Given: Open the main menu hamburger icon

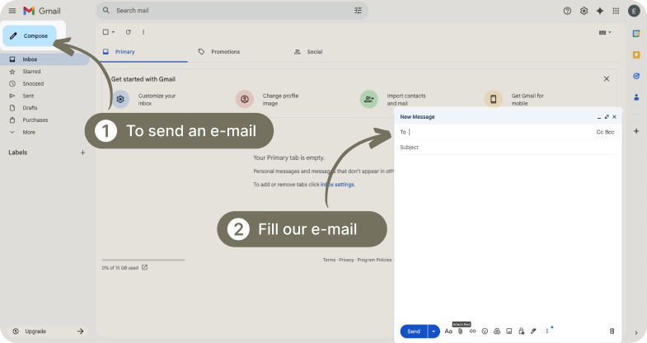Looking at the screenshot, I should click(x=12, y=11).
